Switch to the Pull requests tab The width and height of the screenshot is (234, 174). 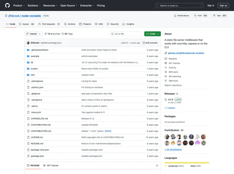point(49,24)
